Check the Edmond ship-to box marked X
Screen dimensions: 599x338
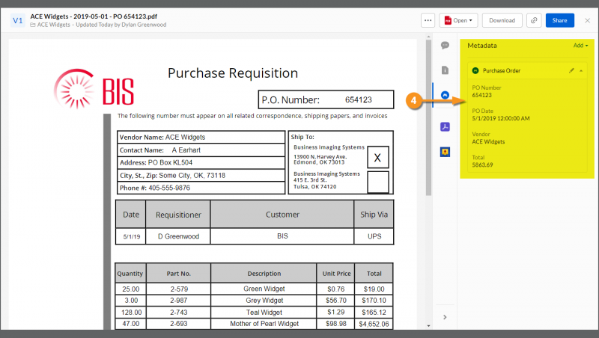click(377, 158)
